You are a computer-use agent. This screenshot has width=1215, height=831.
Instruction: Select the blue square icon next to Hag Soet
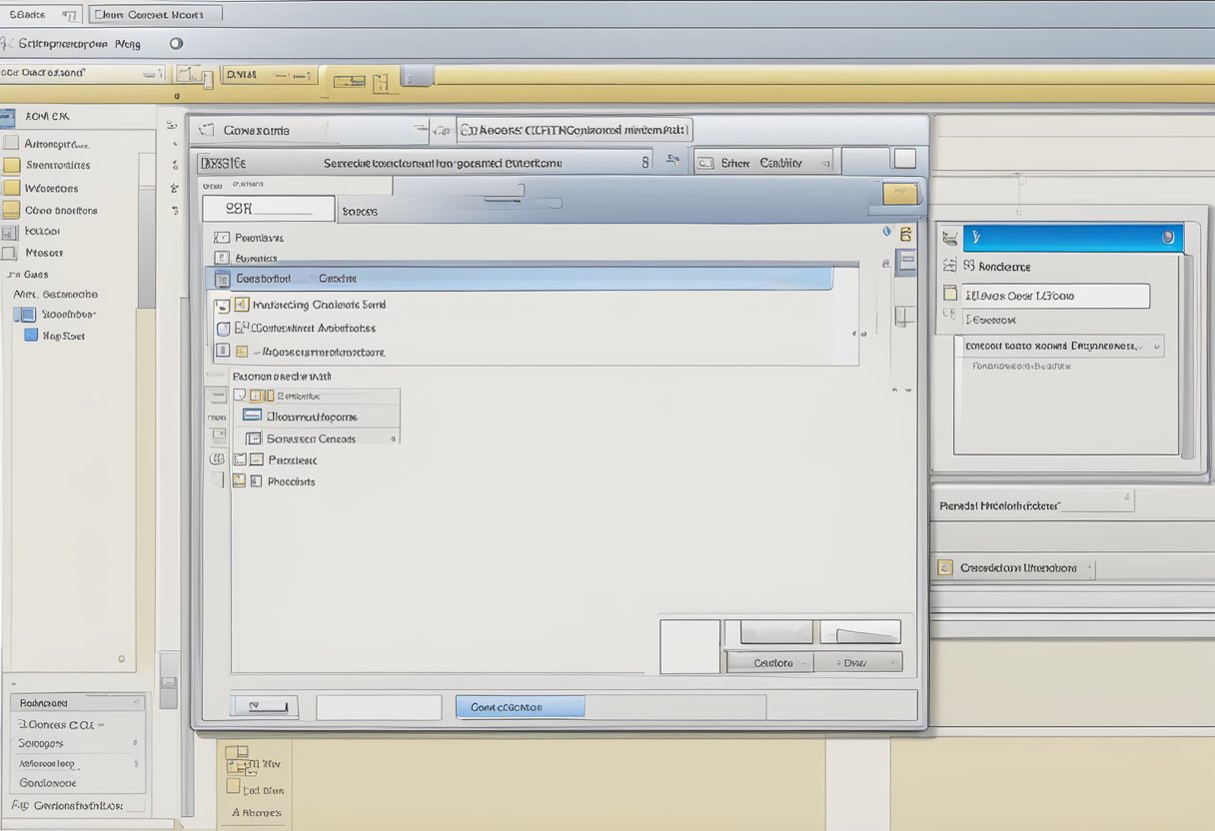click(x=31, y=336)
